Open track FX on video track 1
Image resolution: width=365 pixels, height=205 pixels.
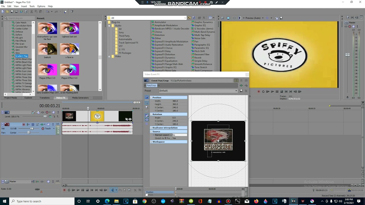point(42,112)
